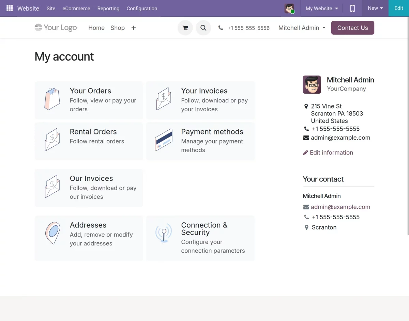
Task: Open the Your Orders title
Action: click(90, 91)
